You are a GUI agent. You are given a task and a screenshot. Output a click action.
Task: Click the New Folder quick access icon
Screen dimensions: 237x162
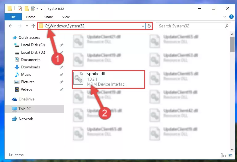(x=27, y=8)
